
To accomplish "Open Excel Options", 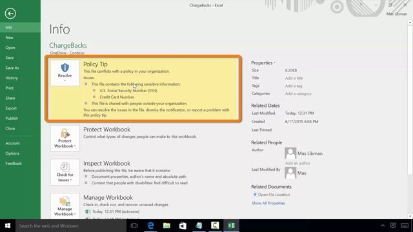I will [x=20, y=153].
